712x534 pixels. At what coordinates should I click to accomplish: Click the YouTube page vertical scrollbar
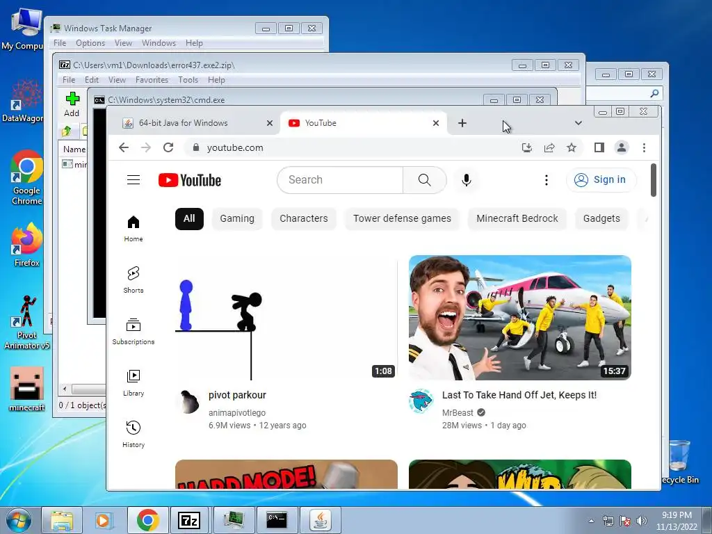(654, 180)
